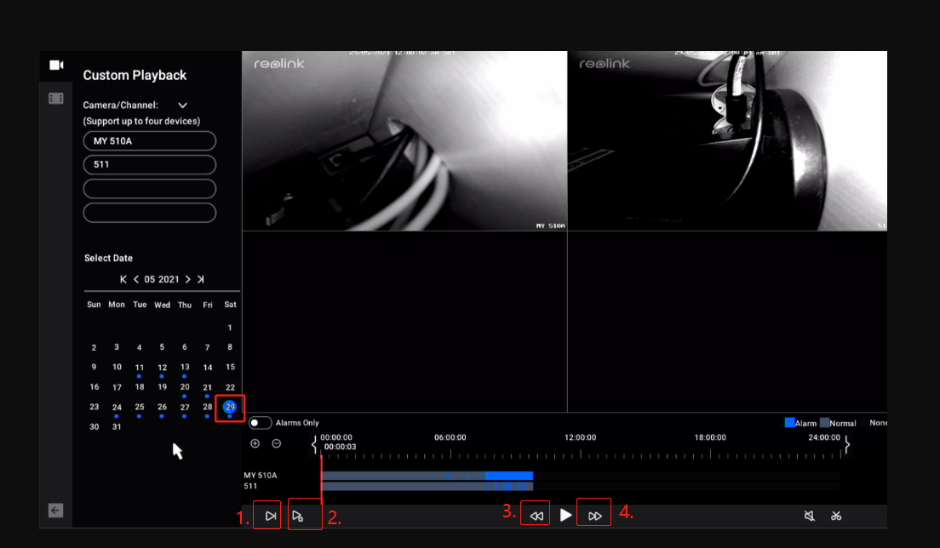Screen dimensions: 940x548
Task: Select May 26 in the calendar
Action: click(162, 408)
